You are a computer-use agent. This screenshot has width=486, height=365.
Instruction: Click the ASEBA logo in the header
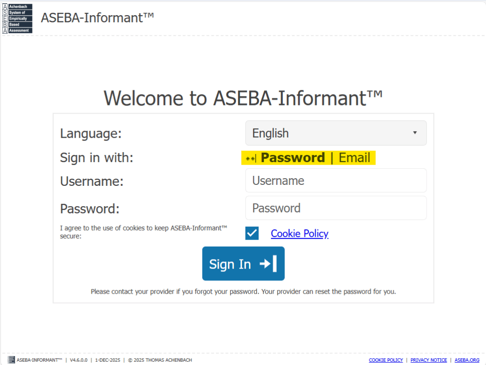(x=18, y=19)
